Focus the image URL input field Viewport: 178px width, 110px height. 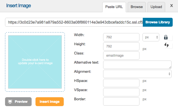pyautogui.click(x=74, y=22)
